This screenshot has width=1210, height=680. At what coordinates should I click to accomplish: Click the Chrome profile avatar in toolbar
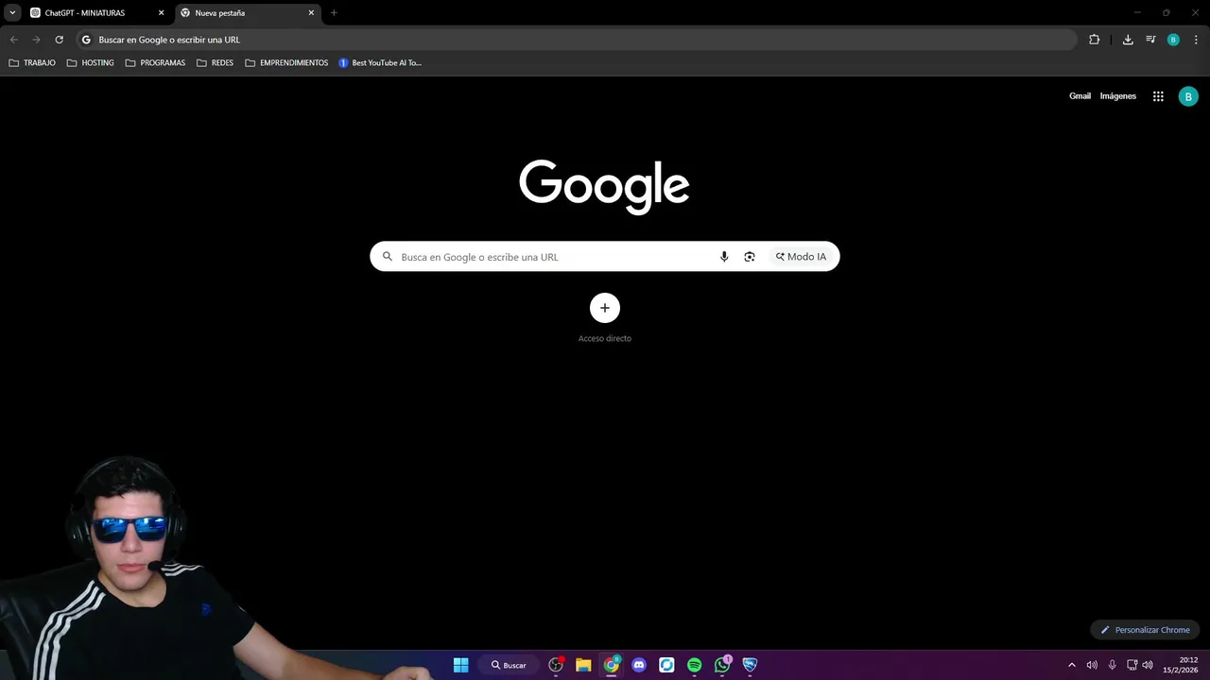(x=1173, y=40)
